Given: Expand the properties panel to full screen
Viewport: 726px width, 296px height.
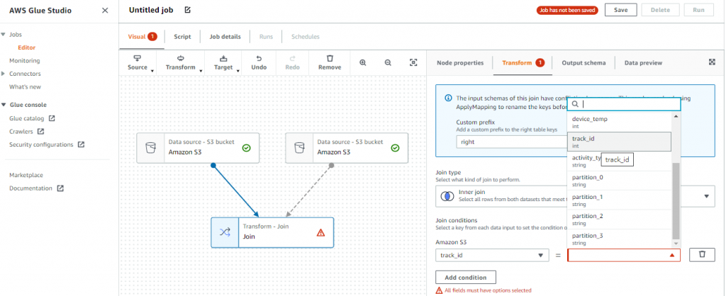Looking at the screenshot, I should [x=712, y=62].
